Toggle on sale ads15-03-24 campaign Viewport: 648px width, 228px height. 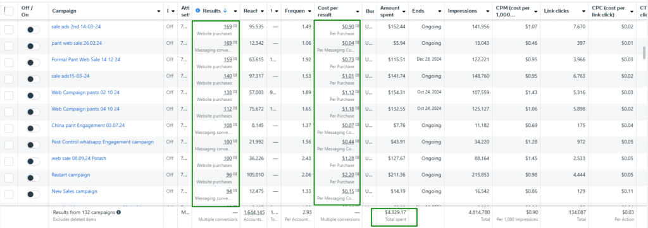click(x=33, y=79)
